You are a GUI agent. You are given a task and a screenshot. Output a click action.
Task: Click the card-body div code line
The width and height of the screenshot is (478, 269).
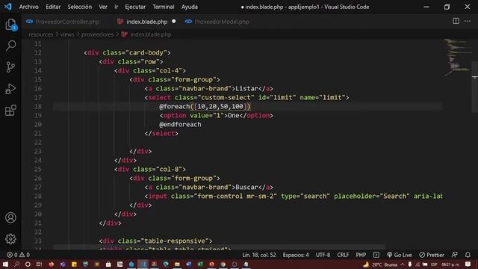(x=127, y=53)
